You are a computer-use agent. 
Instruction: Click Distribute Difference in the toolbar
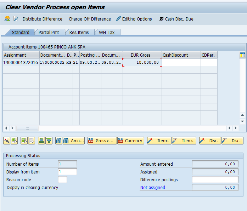point(43,19)
